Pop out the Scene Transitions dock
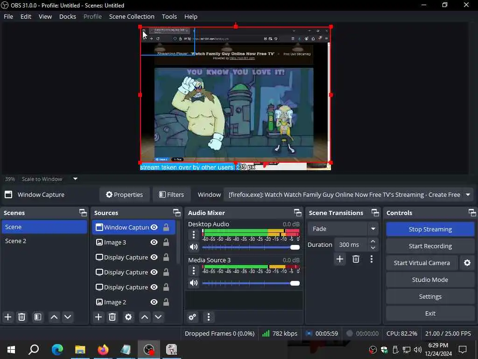The width and height of the screenshot is (478, 359). 375,213
